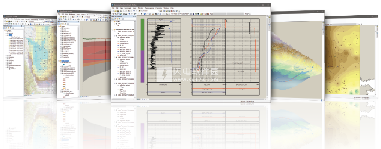Toggle Model_Domain checkbox in cross-section window
Viewport: 381px width, 149px height.
(62, 48)
